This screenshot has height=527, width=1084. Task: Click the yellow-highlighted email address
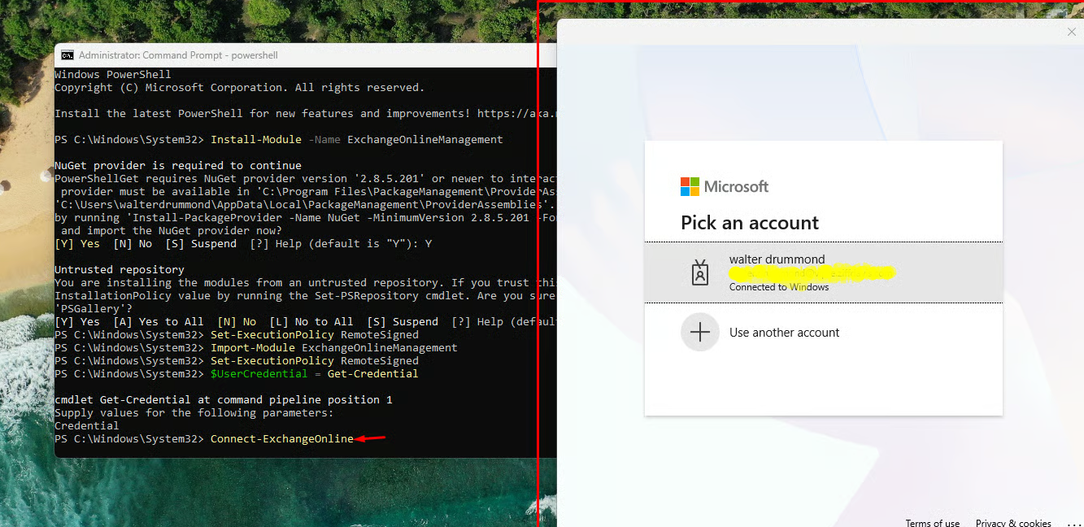[811, 273]
